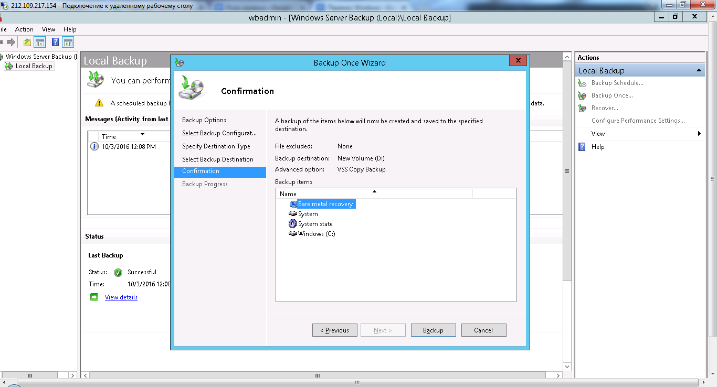717x387 pixels.
Task: Click Configure Performance Settings... action
Action: click(x=638, y=121)
